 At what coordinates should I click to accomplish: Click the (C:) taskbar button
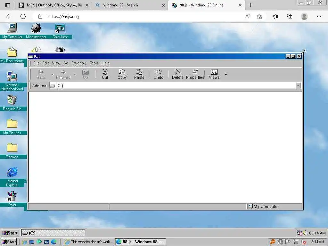tap(53, 233)
